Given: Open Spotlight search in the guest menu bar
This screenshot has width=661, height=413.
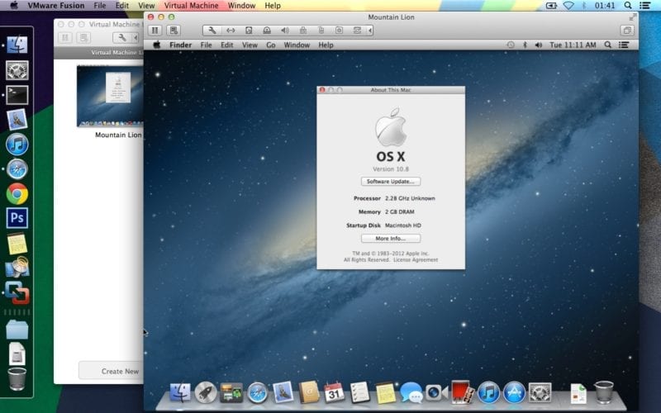Looking at the screenshot, I should (608, 45).
